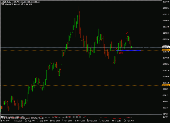
Task: Click the orange 1100.00 price label
Action: (166, 50)
